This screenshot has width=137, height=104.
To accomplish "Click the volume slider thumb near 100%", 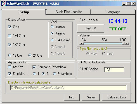I will tap(123, 43).
